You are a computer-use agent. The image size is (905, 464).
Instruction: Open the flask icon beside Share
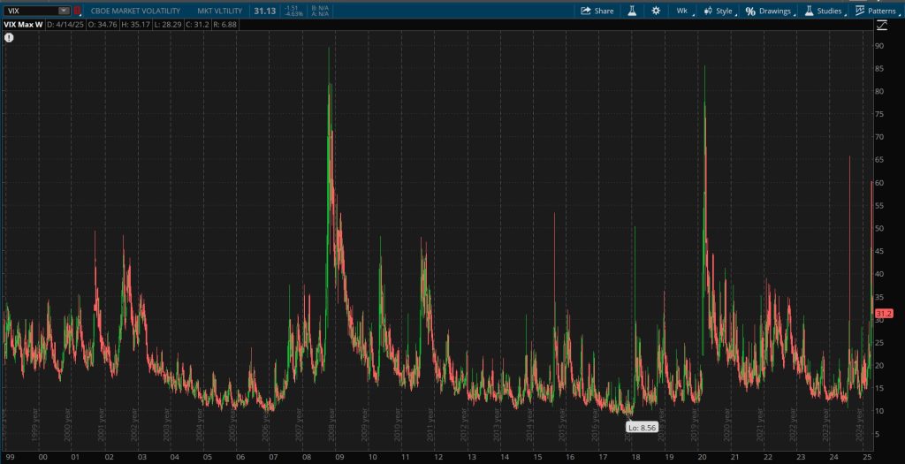(632, 11)
